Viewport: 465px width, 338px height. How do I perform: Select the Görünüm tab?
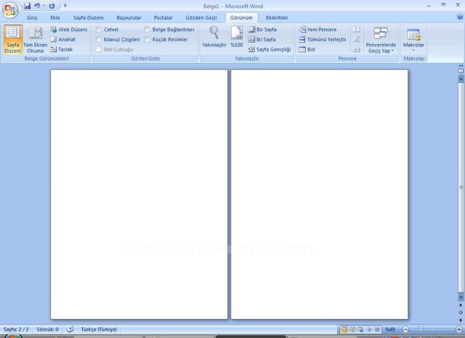click(x=241, y=18)
